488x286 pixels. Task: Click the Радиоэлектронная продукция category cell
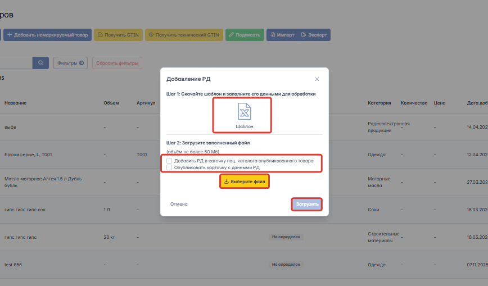click(388, 127)
